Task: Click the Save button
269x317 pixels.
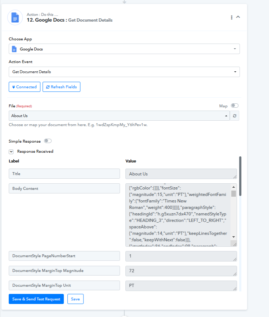Action: pos(75,299)
